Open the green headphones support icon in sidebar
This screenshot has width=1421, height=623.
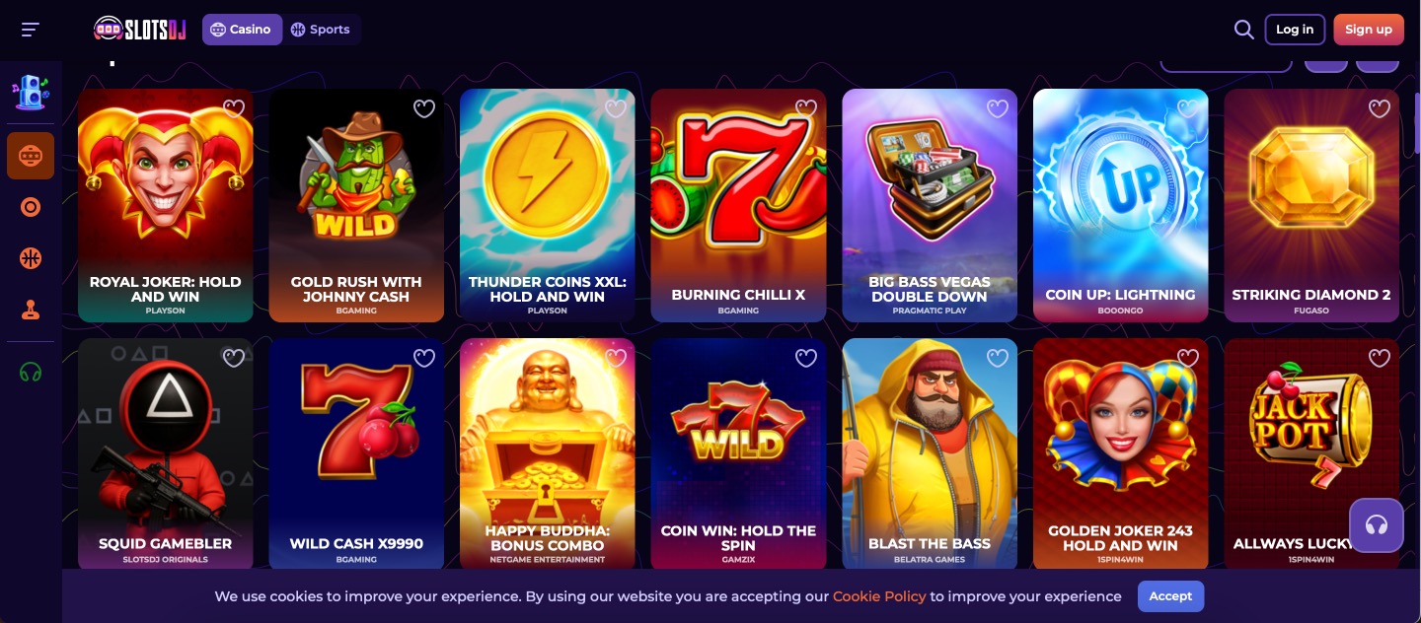tap(31, 372)
